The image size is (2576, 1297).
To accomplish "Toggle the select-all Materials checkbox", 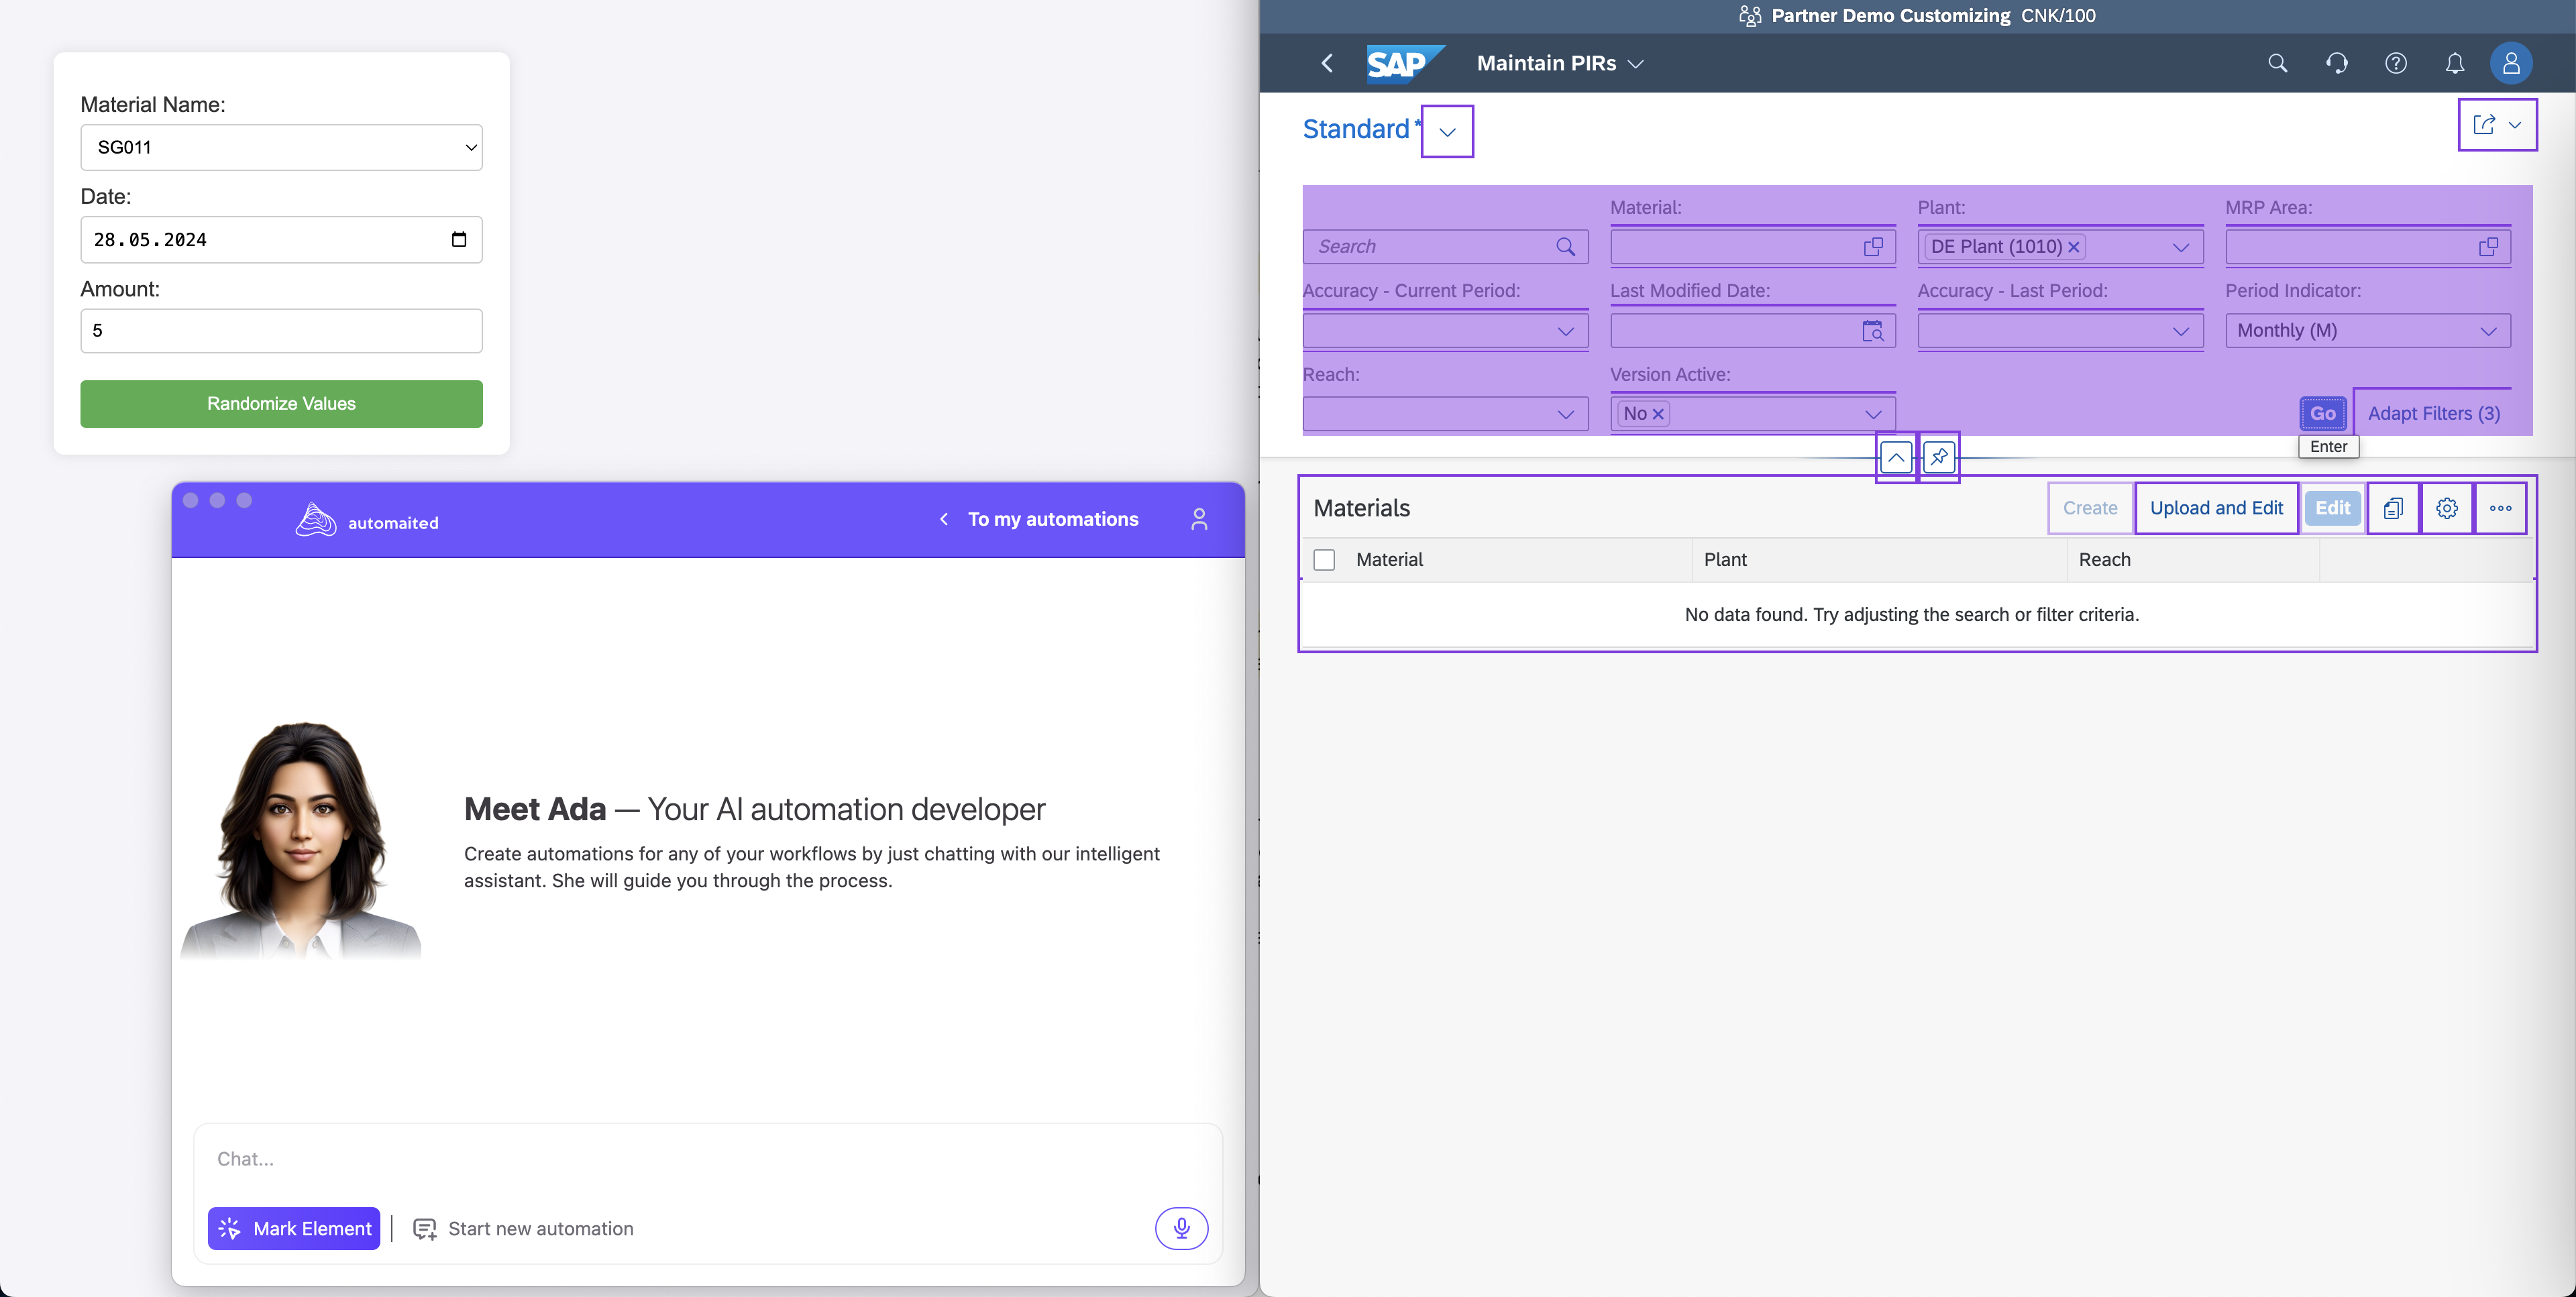I will [x=1324, y=560].
